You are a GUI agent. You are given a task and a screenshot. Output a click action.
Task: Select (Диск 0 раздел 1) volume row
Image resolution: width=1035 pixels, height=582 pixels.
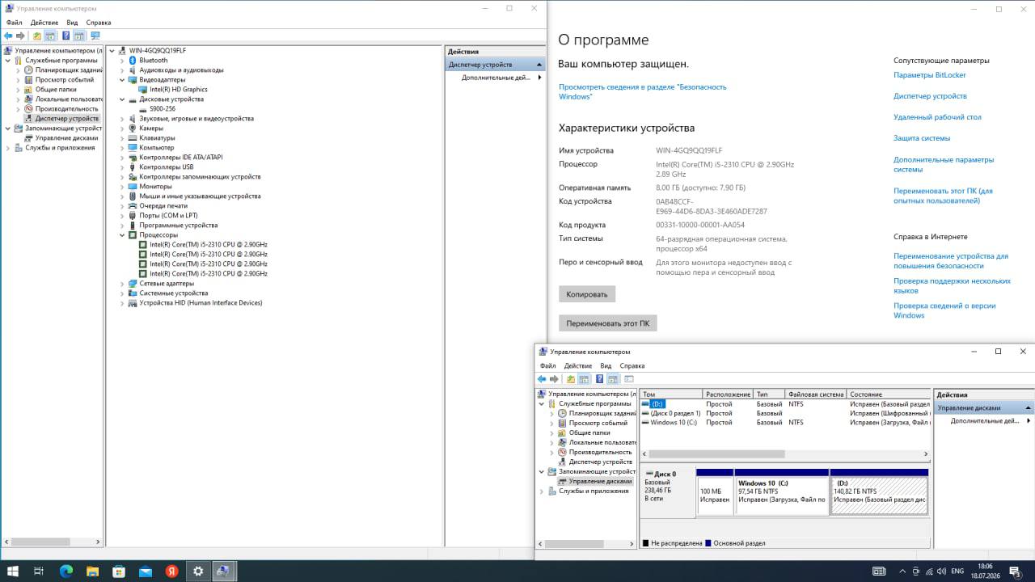pyautogui.click(x=676, y=413)
